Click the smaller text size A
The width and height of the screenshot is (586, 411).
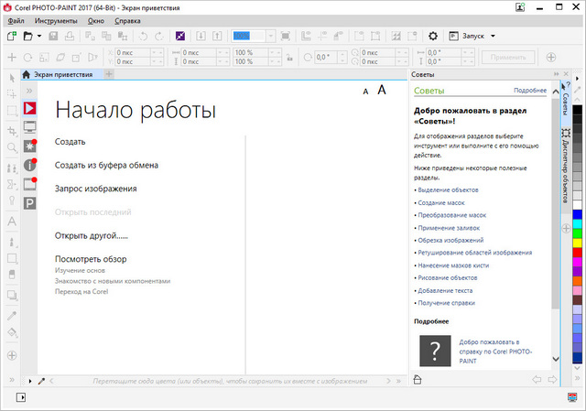[365, 92]
